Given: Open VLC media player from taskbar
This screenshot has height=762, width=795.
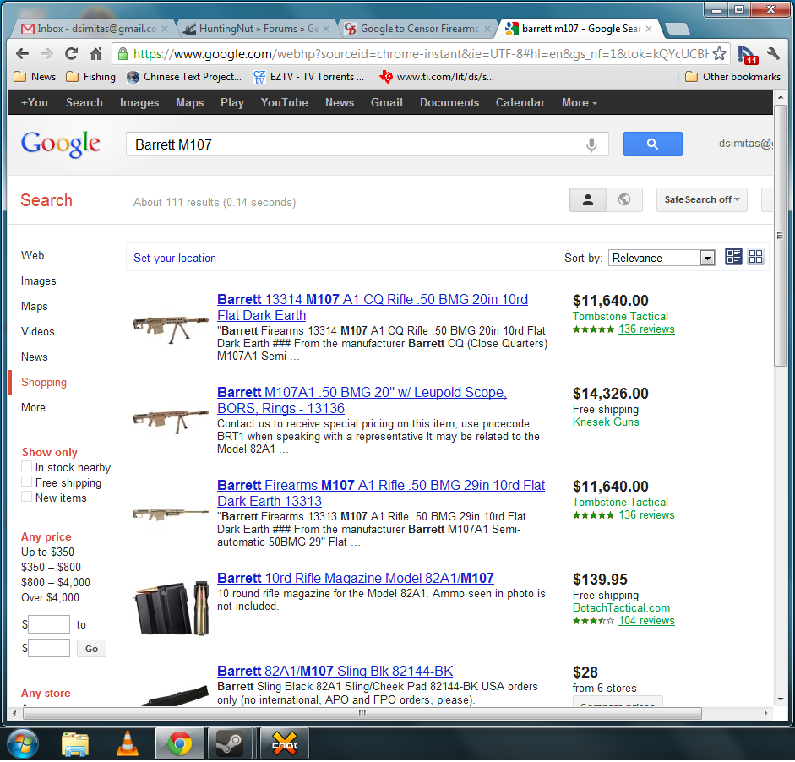Looking at the screenshot, I should tap(128, 743).
